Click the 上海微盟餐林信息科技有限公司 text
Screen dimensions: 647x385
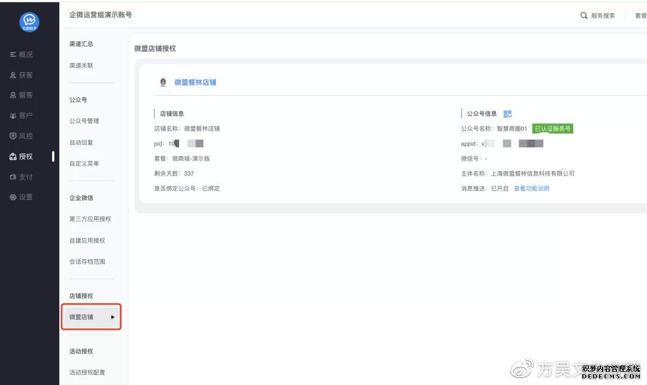(533, 174)
